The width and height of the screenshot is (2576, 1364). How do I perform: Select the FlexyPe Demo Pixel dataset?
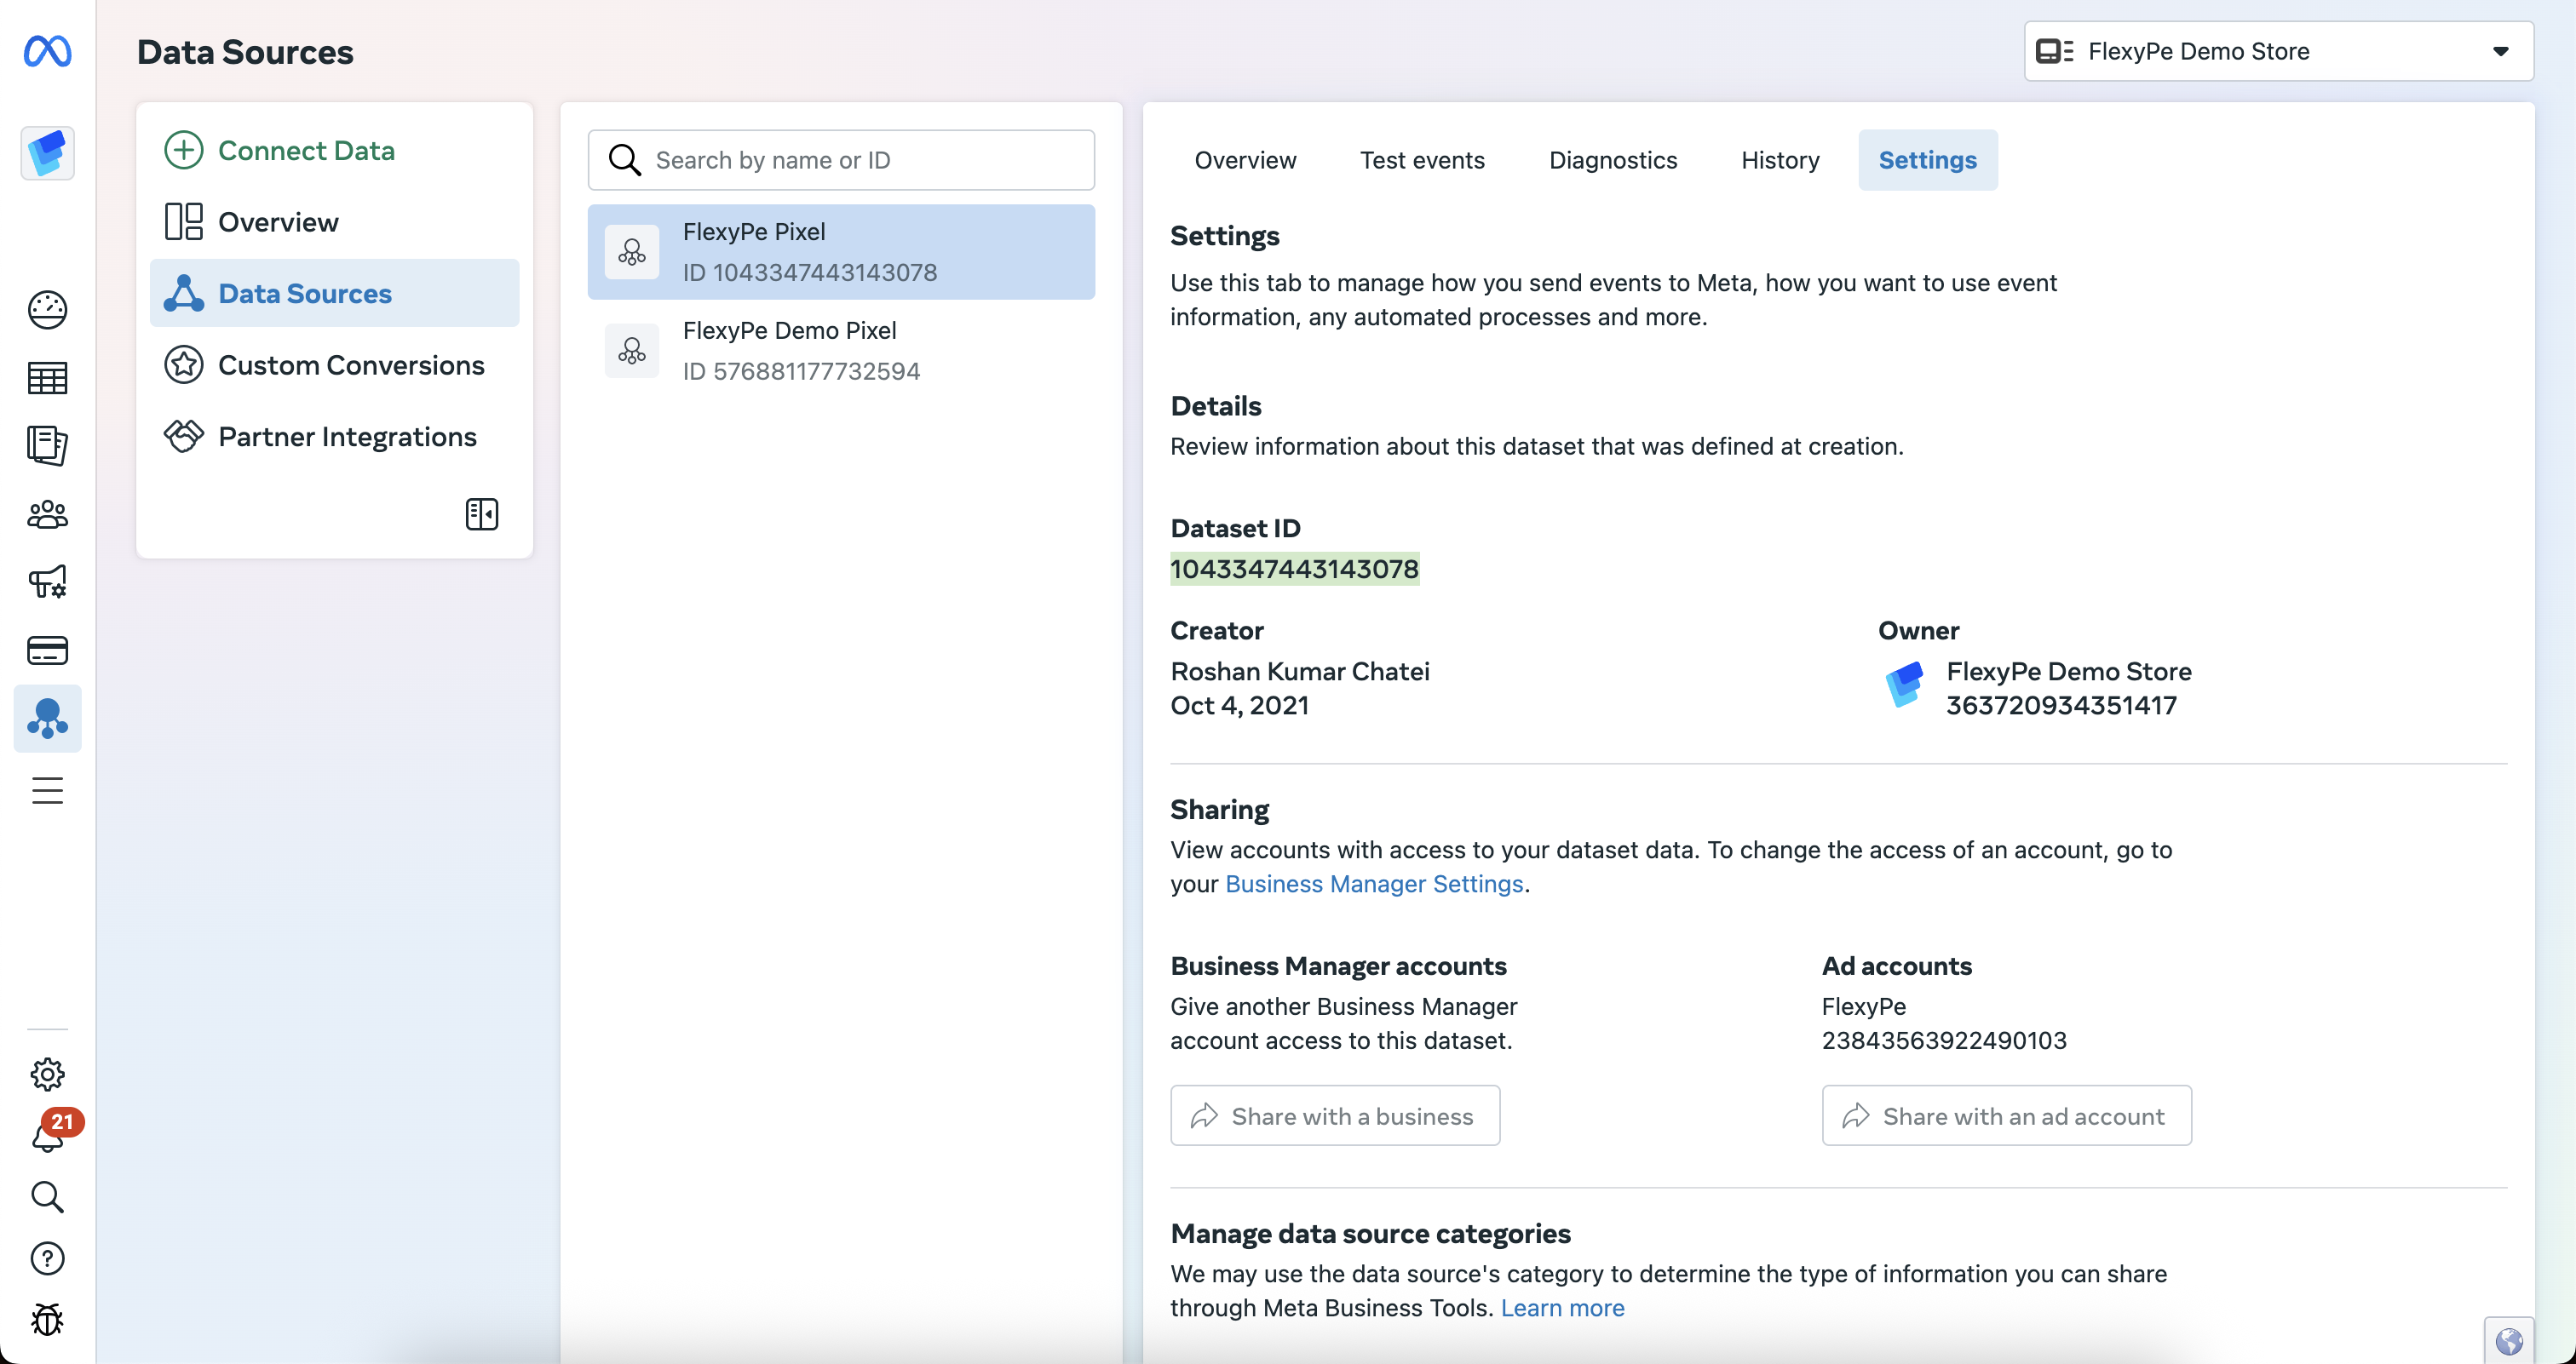click(840, 351)
